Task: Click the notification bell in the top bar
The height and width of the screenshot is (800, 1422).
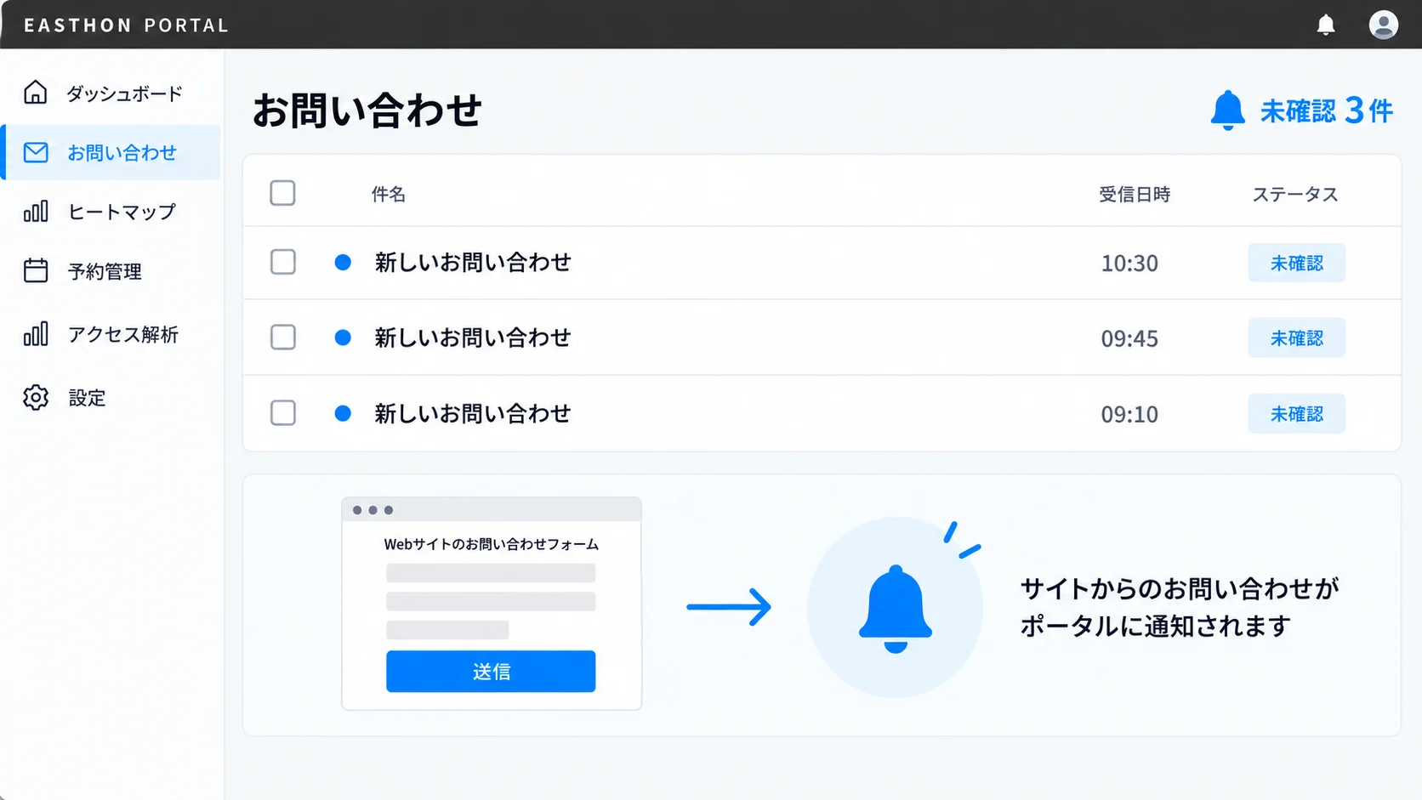Action: [x=1326, y=25]
